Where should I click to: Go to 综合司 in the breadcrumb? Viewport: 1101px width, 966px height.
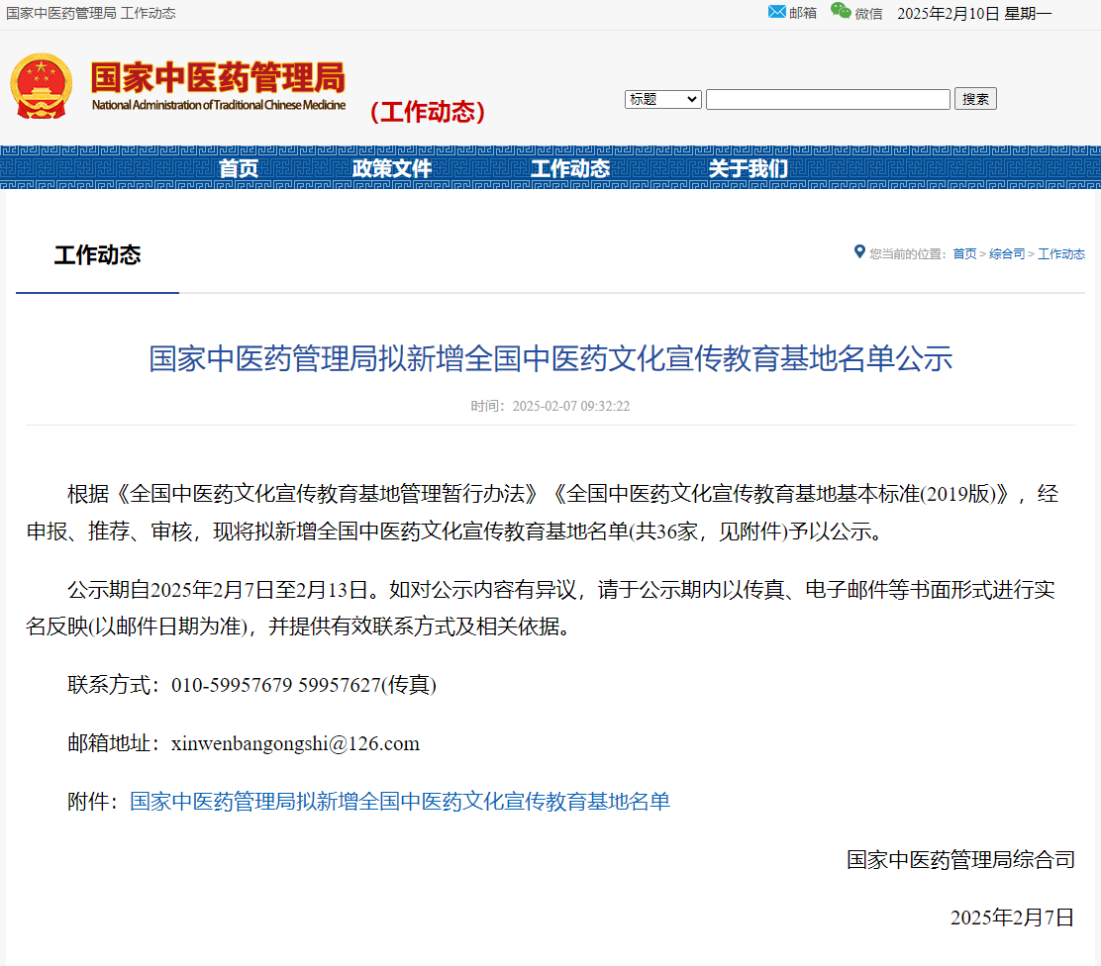(x=1007, y=253)
